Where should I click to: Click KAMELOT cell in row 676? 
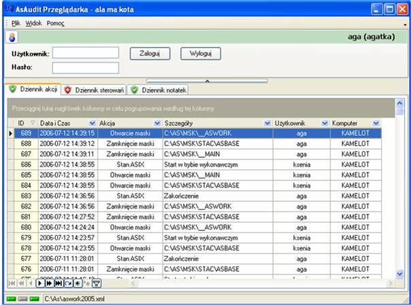click(355, 269)
